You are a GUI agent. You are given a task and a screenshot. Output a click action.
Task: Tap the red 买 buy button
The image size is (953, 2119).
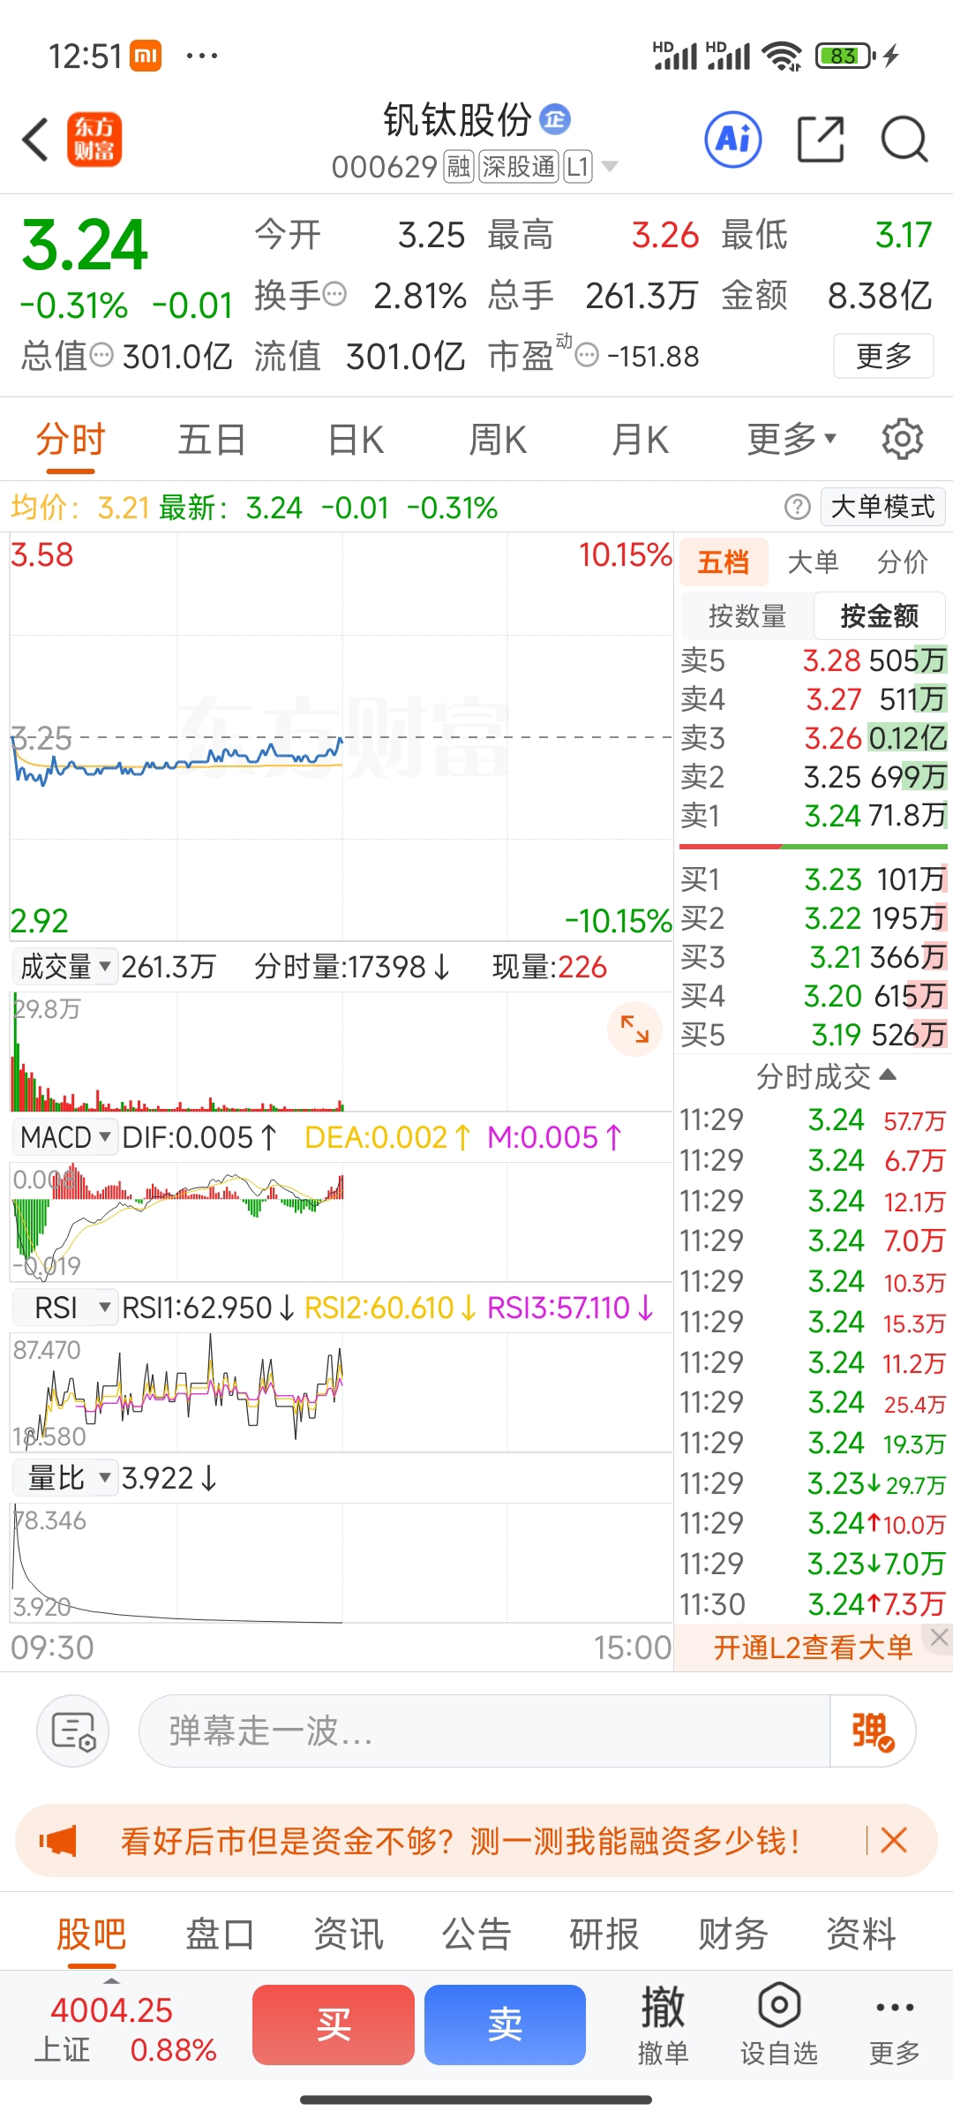334,2025
